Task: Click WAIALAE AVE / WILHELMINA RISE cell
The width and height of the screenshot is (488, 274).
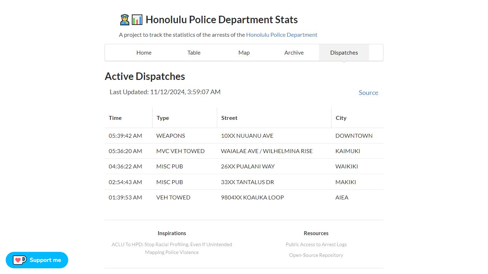Action: point(274,151)
